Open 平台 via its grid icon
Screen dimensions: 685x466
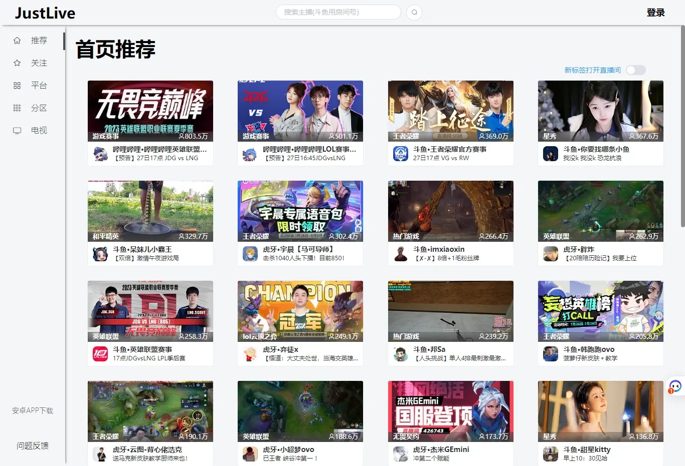click(x=17, y=86)
